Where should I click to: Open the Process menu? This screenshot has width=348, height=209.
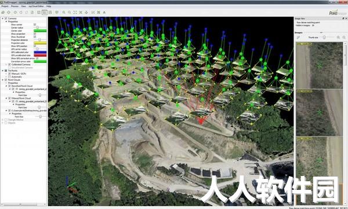(14, 6)
